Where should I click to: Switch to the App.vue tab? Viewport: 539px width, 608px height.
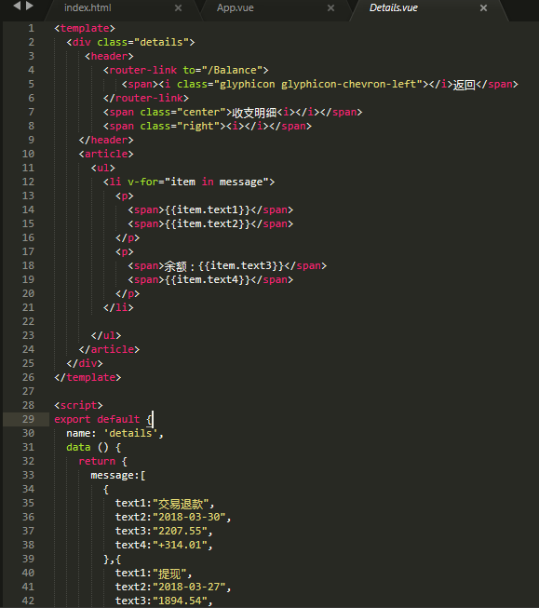click(x=236, y=7)
